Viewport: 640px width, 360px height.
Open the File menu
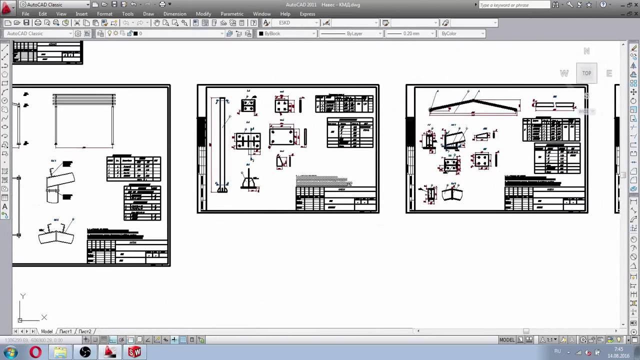25,14
